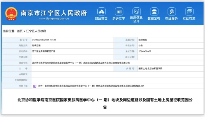Click the article headline about 皮肤病医学中心
The height and width of the screenshot is (117, 205).
(x=105, y=104)
